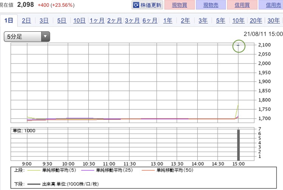View the 30年 chart range
This screenshot has height=190, width=283.
coord(274,20)
